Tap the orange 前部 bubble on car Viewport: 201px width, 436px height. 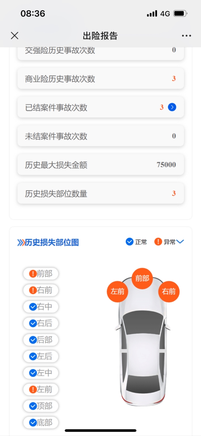click(142, 278)
